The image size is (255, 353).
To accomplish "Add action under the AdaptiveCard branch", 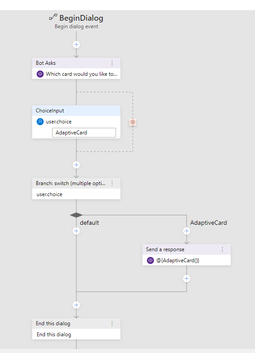I will [187, 231].
